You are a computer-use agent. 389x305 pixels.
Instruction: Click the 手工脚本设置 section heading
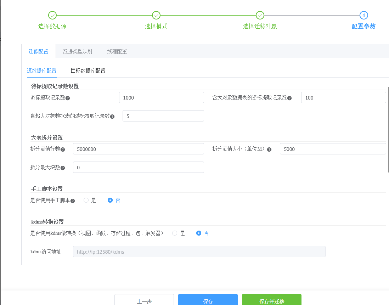coord(47,189)
